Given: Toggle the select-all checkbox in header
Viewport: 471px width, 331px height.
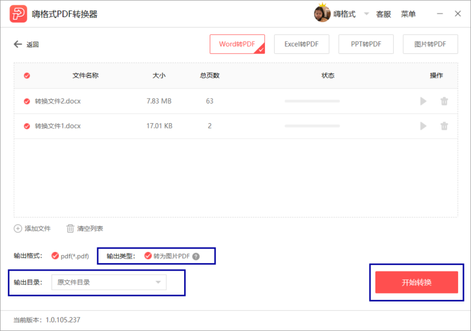Looking at the screenshot, I should [27, 76].
